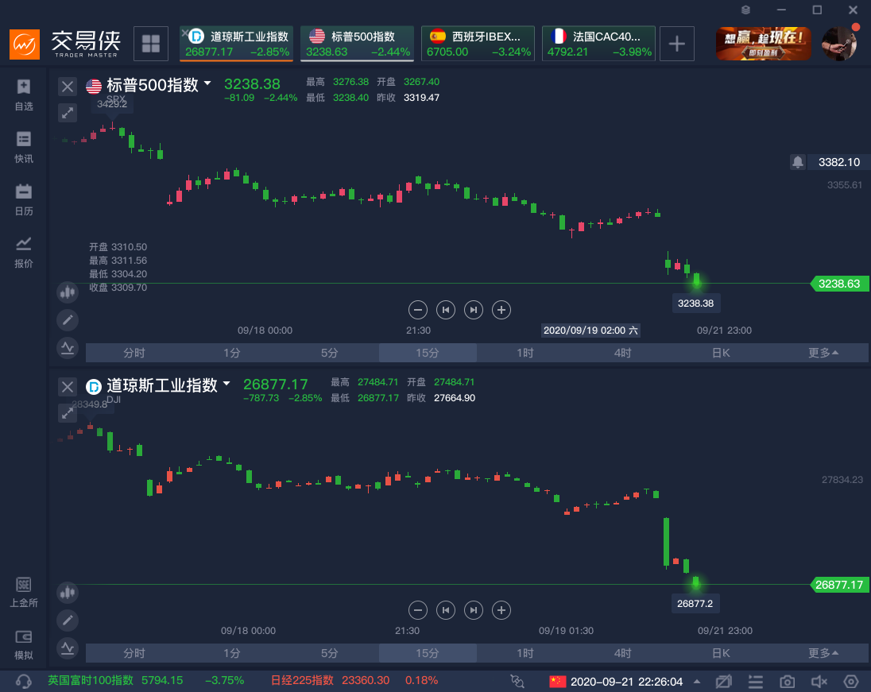
Task: Select the 日K timeframe on S&P chart
Action: pyautogui.click(x=721, y=353)
